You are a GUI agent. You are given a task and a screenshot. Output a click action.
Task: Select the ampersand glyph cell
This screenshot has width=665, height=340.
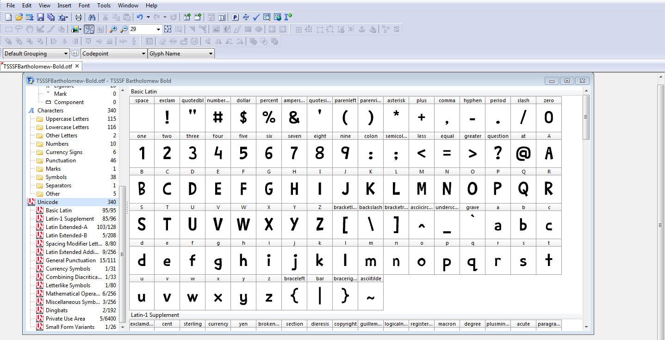click(294, 114)
